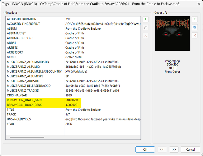Cancel the tag editing dialog

[x=190, y=149]
